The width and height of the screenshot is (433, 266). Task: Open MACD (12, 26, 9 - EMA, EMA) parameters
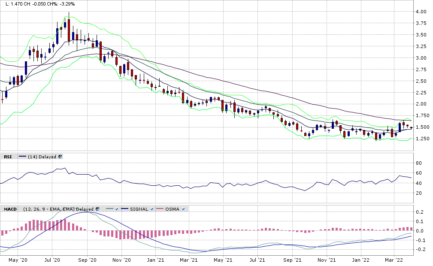(59, 209)
